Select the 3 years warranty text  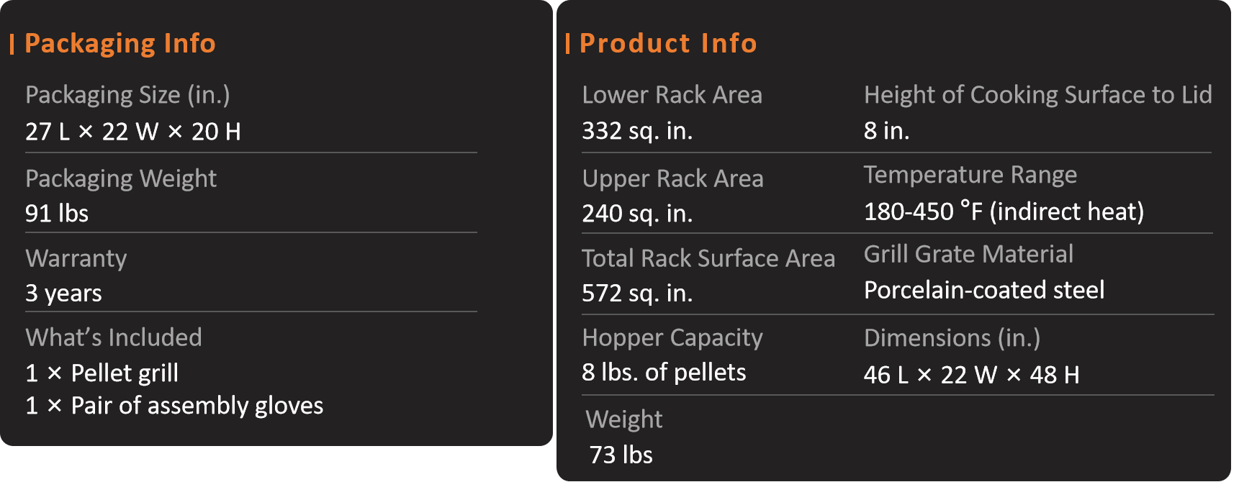point(63,294)
